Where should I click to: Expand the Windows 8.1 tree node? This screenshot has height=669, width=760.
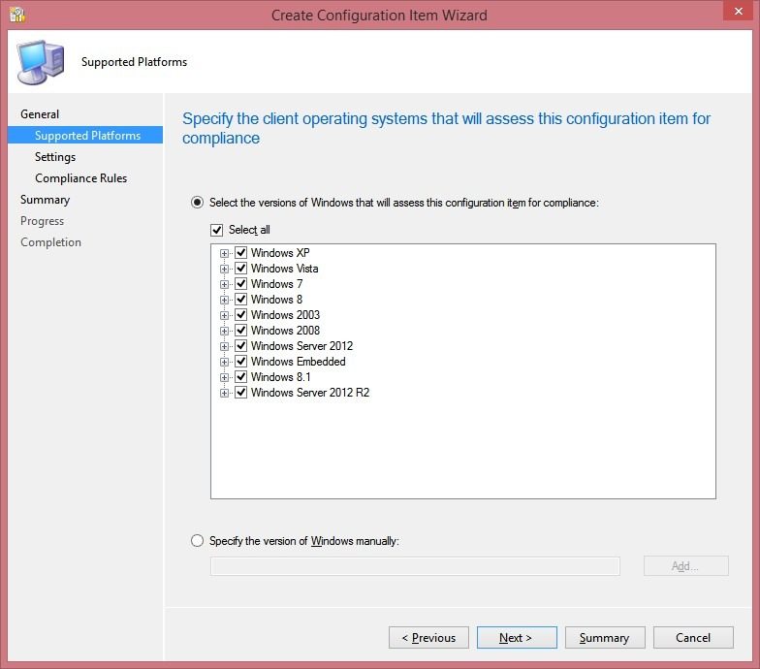(x=224, y=378)
